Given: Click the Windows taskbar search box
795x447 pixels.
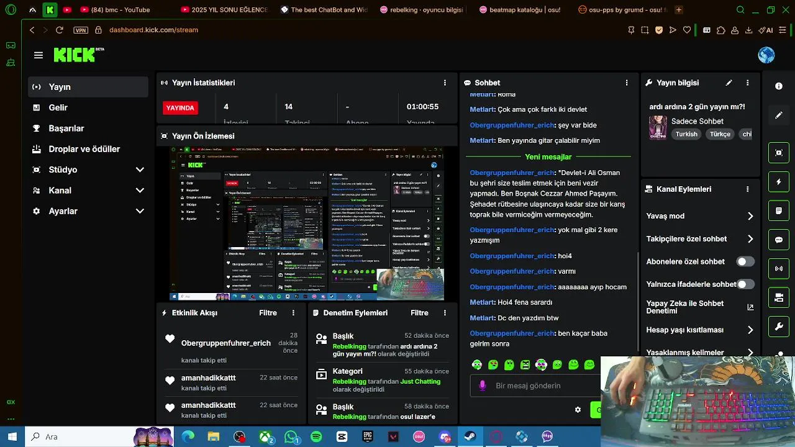Looking at the screenshot, I should tap(99, 436).
